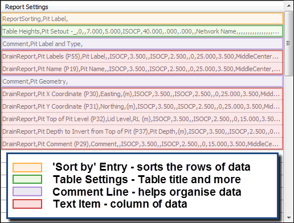Select the Pit Depth to Invert row
The height and width of the screenshot is (223, 294).
pyautogui.click(x=142, y=131)
